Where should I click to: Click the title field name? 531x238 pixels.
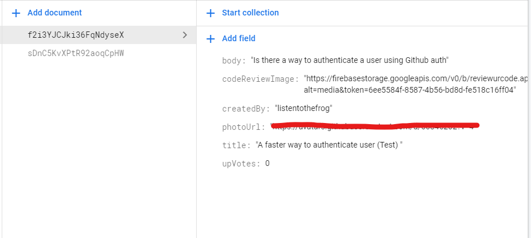pos(236,145)
